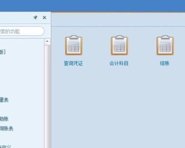Open the tree item ending 助账

point(4,119)
